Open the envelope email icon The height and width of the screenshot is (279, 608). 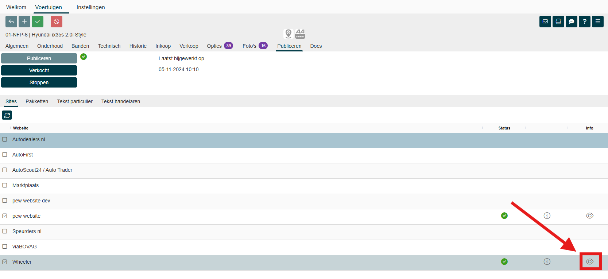coord(545,22)
